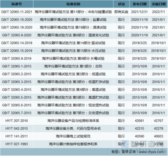The image size is (168, 156).
Task: Select cell GB/T 32065.11-2021
Action: click(17, 12)
